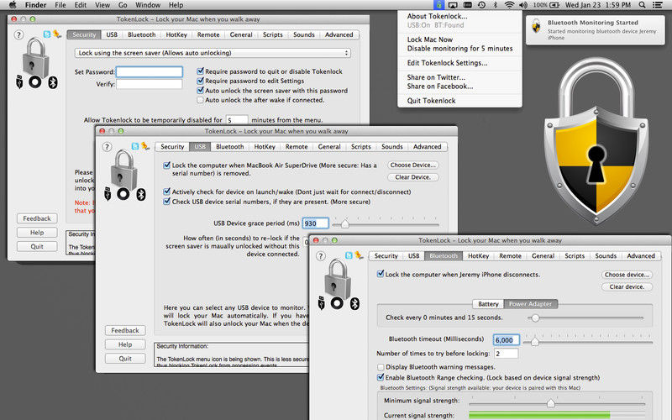Click the Twitter bird icon in Security window
This screenshot has height=420, width=672.
click(47, 34)
